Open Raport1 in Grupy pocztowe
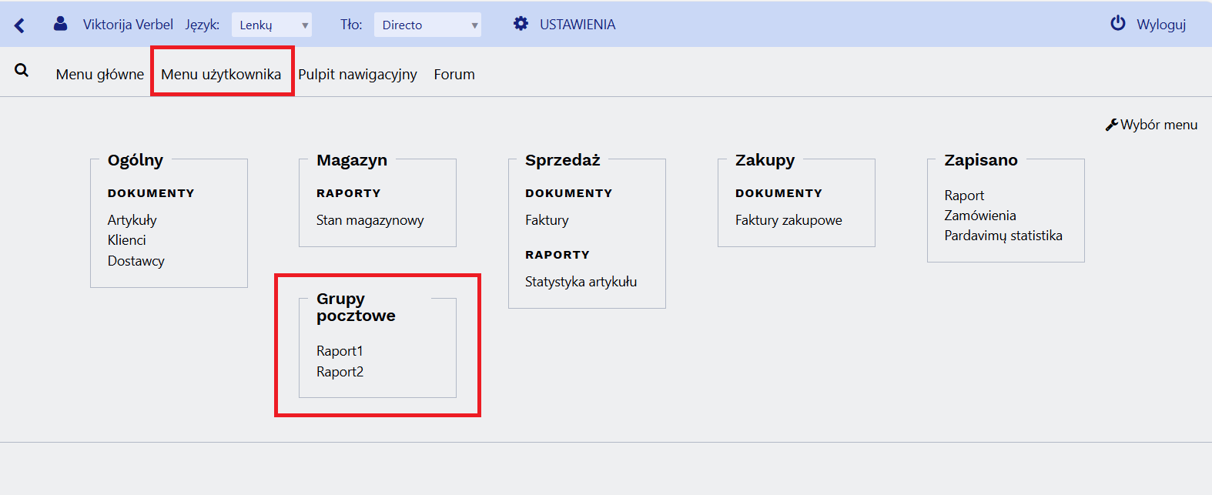 pyautogui.click(x=340, y=351)
